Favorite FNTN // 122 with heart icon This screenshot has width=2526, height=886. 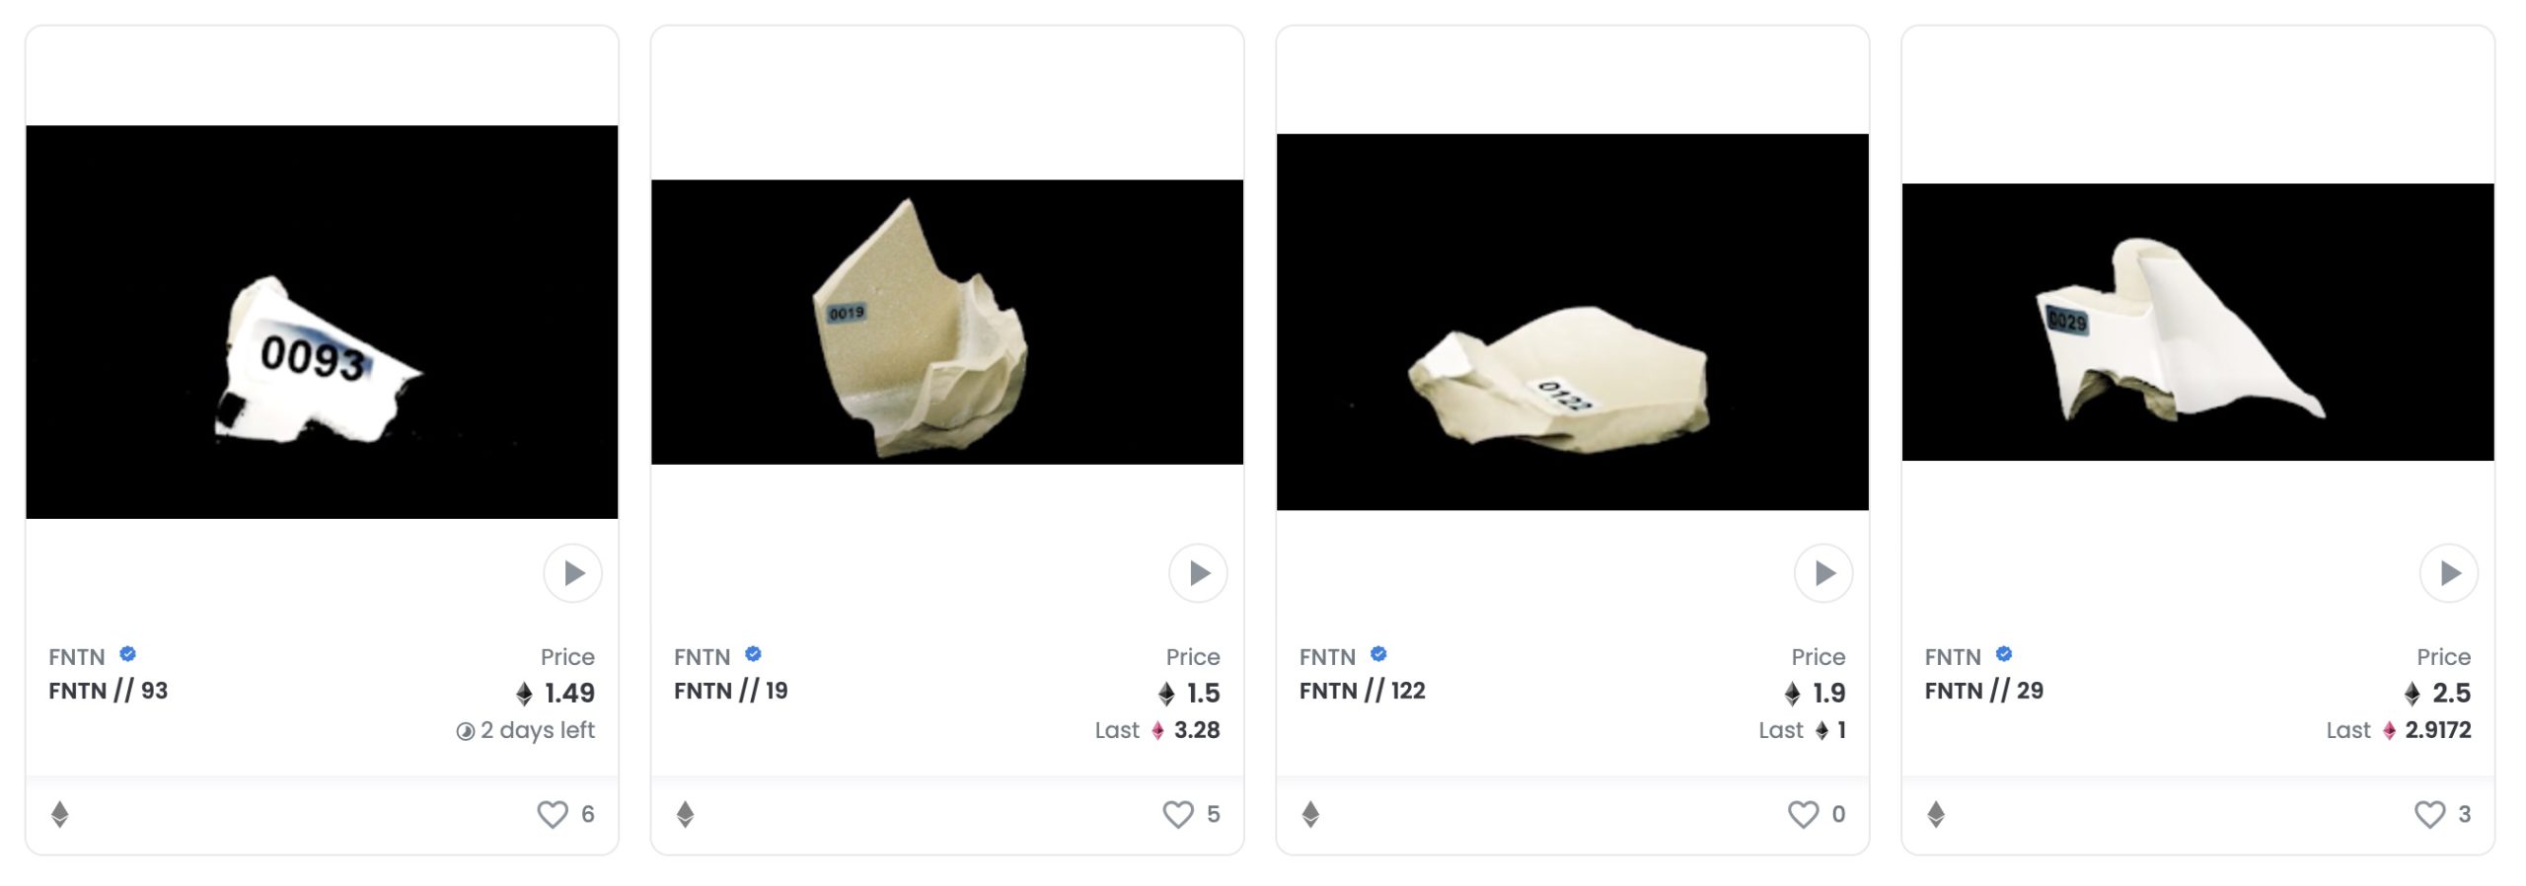coord(1804,814)
